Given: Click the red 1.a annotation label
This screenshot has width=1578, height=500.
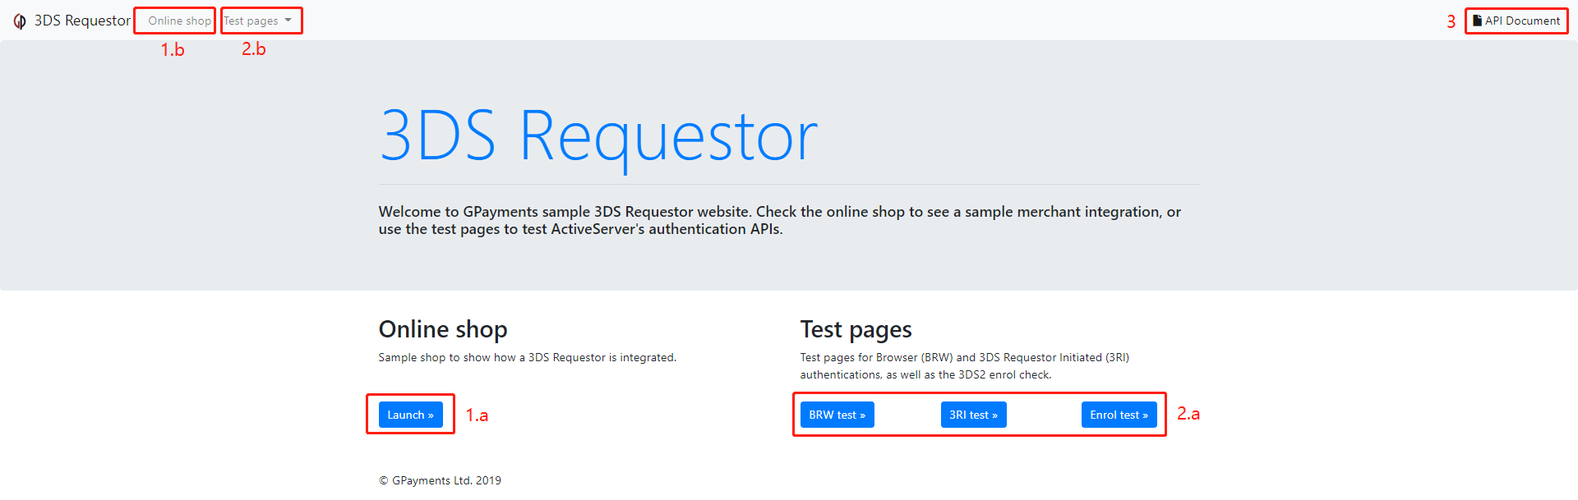Looking at the screenshot, I should [x=477, y=415].
